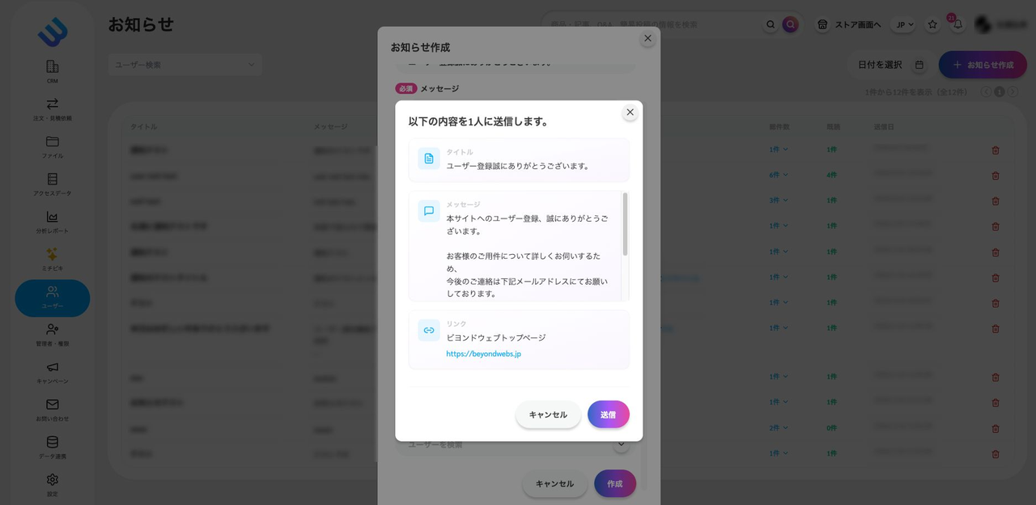Open 設定 gear in the sidebar
Screen dimensions: 1036x505
tap(53, 483)
